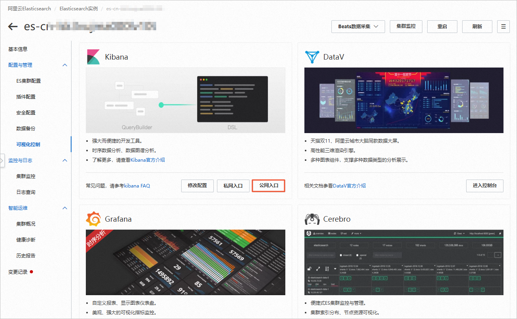Click the Kibana card title text

(116, 57)
